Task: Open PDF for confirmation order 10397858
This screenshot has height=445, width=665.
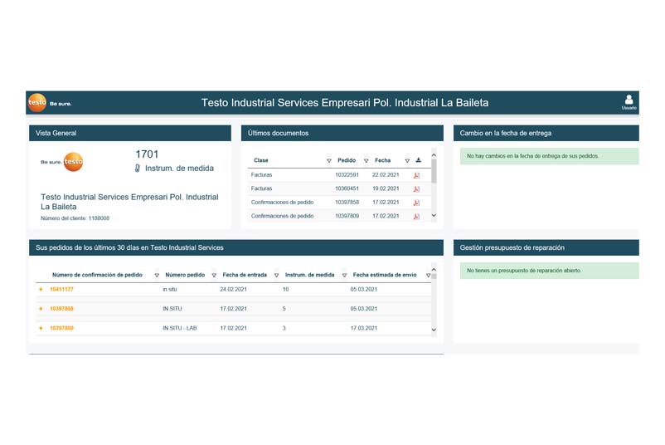Action: (416, 203)
